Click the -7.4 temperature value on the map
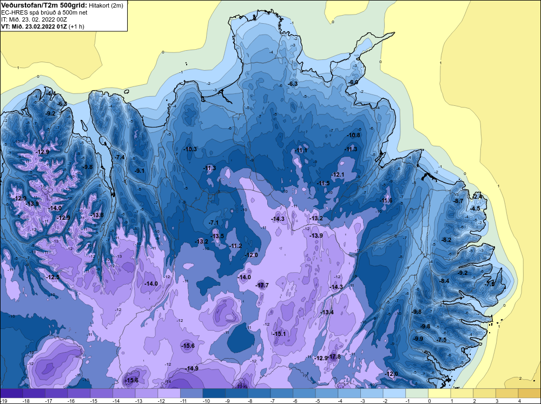Image resolution: width=541 pixels, height=404 pixels. [120, 157]
